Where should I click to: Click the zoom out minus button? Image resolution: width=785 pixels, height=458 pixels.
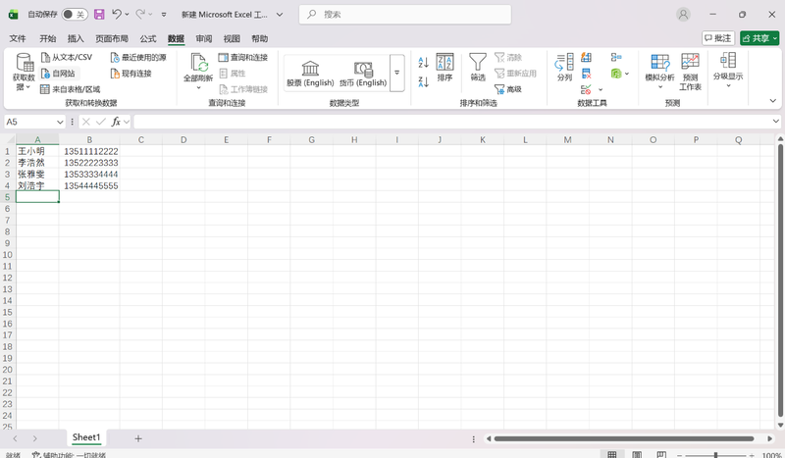point(679,454)
